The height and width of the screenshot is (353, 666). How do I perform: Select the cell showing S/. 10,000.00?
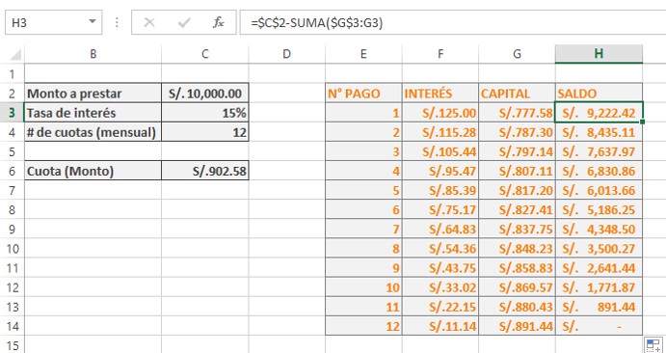205,94
